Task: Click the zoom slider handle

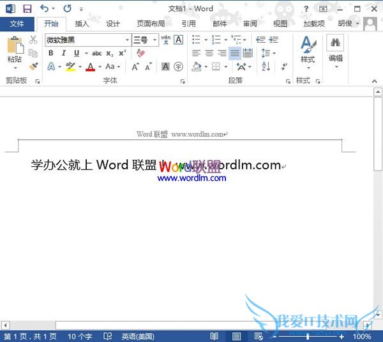Action: click(x=308, y=337)
